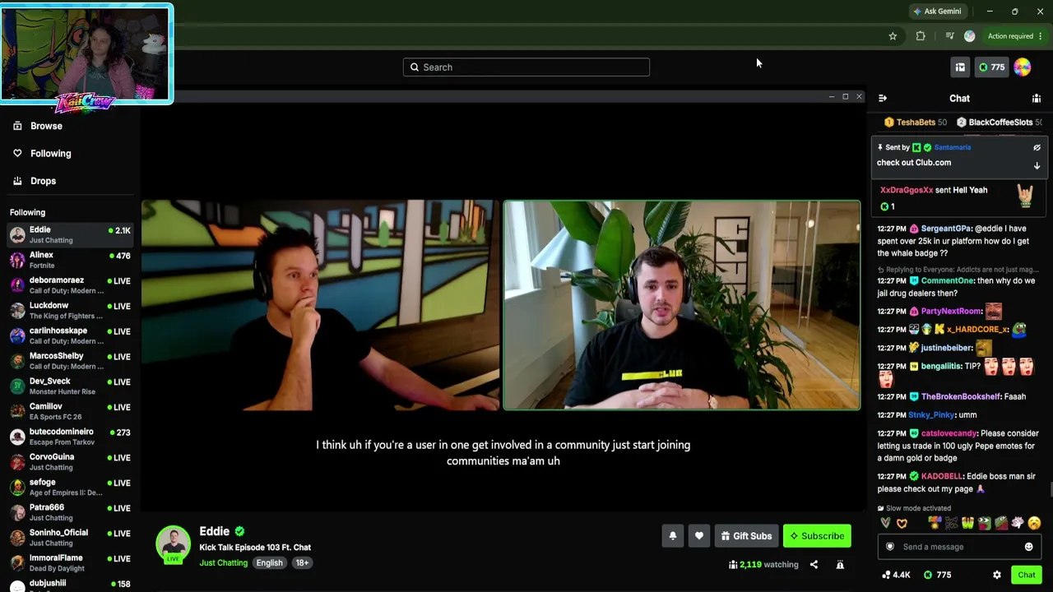Subscribe to Eddie's channel
Screen dimensions: 1053x592
(817, 536)
